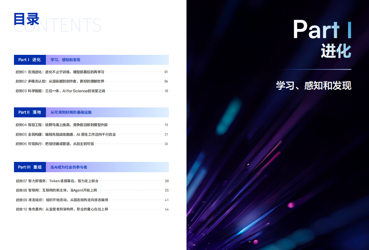The height and width of the screenshot is (250, 369).
Task: Click page number 41 in the contents
Action: (x=167, y=200)
